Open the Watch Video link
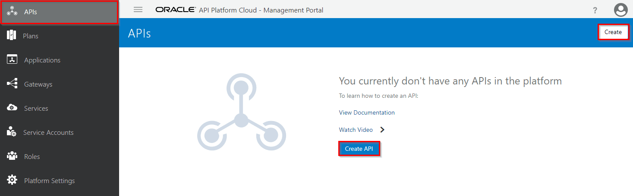 (356, 130)
